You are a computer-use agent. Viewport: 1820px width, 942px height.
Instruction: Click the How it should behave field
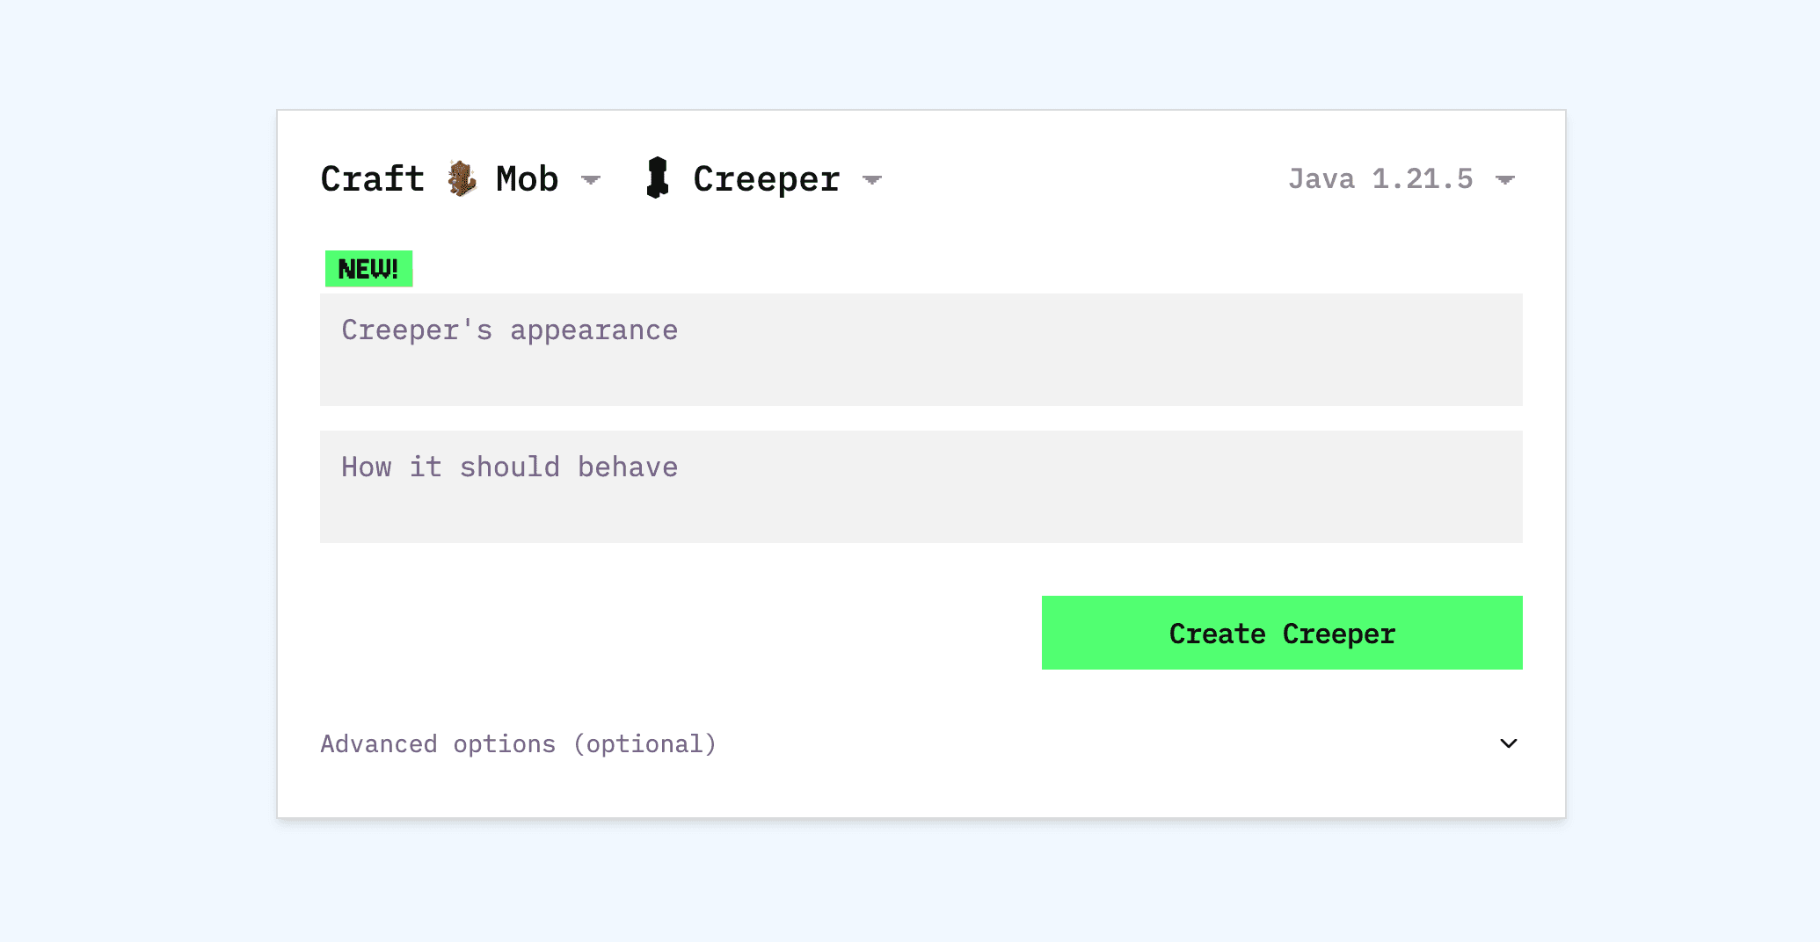pos(921,486)
